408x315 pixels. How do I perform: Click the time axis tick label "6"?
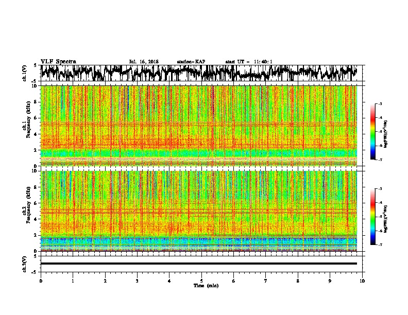pos(234,281)
